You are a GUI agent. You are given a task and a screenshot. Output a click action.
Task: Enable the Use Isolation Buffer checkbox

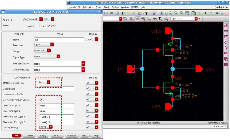(41, 94)
